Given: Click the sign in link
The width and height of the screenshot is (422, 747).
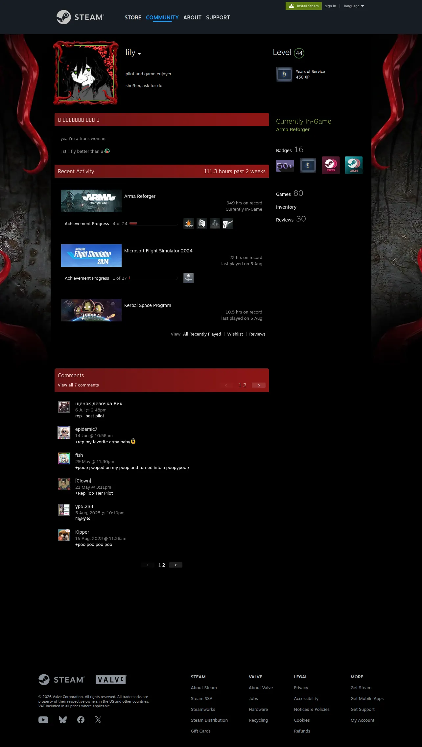Looking at the screenshot, I should [330, 6].
